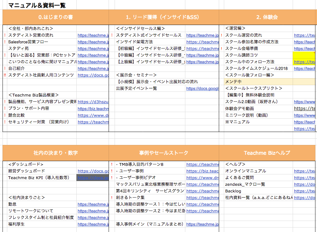
Task: Open the スタディスト営業の流れ link
Action: (x=93, y=35)
